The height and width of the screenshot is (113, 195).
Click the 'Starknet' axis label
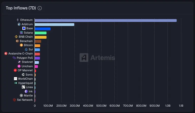27,62
